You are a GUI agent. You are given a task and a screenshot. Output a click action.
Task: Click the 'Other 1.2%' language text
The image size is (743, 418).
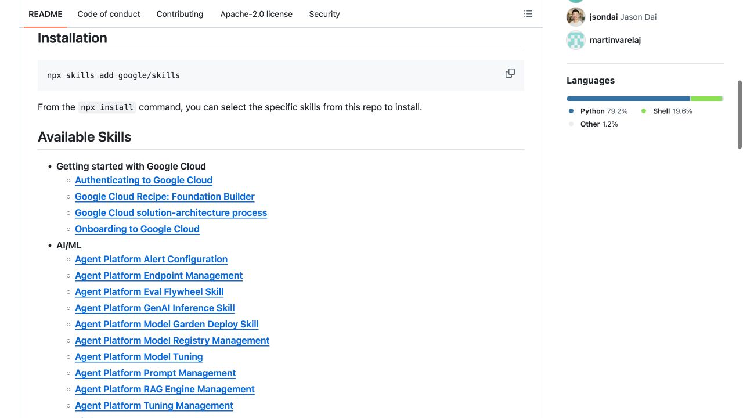click(599, 124)
